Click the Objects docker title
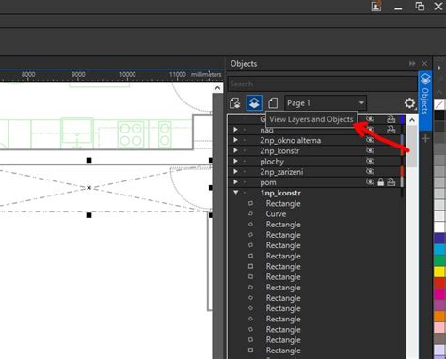Viewport: 446px width, 359px height. pyautogui.click(x=244, y=64)
